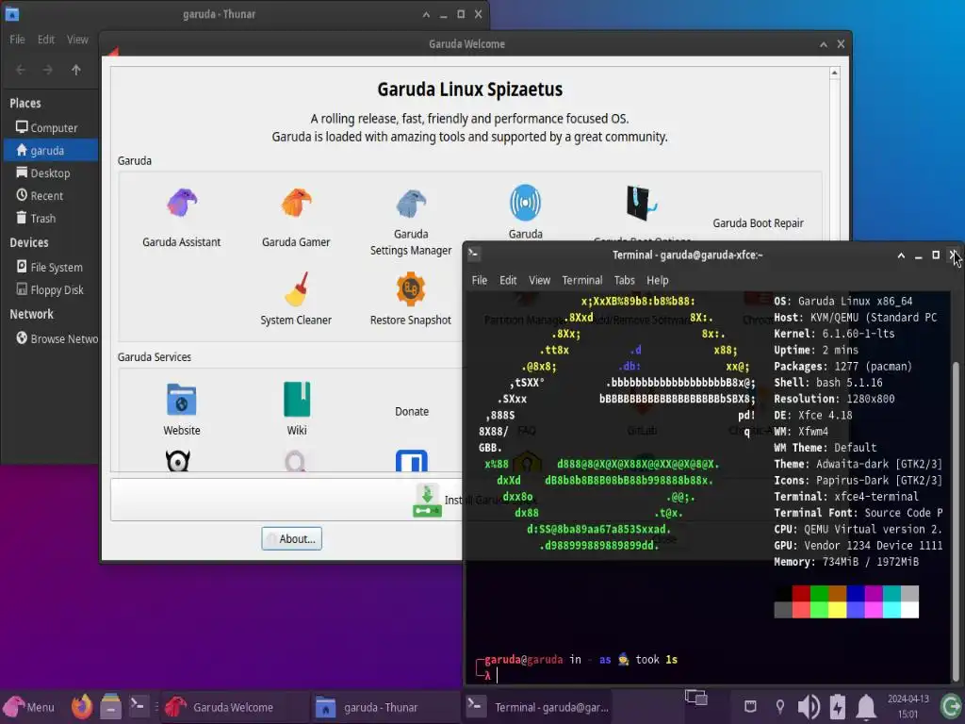965x724 pixels.
Task: Open the Garuda Website folder icon
Action: (x=182, y=400)
